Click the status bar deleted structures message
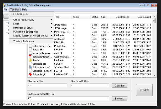The image size is (161, 109). point(49,104)
